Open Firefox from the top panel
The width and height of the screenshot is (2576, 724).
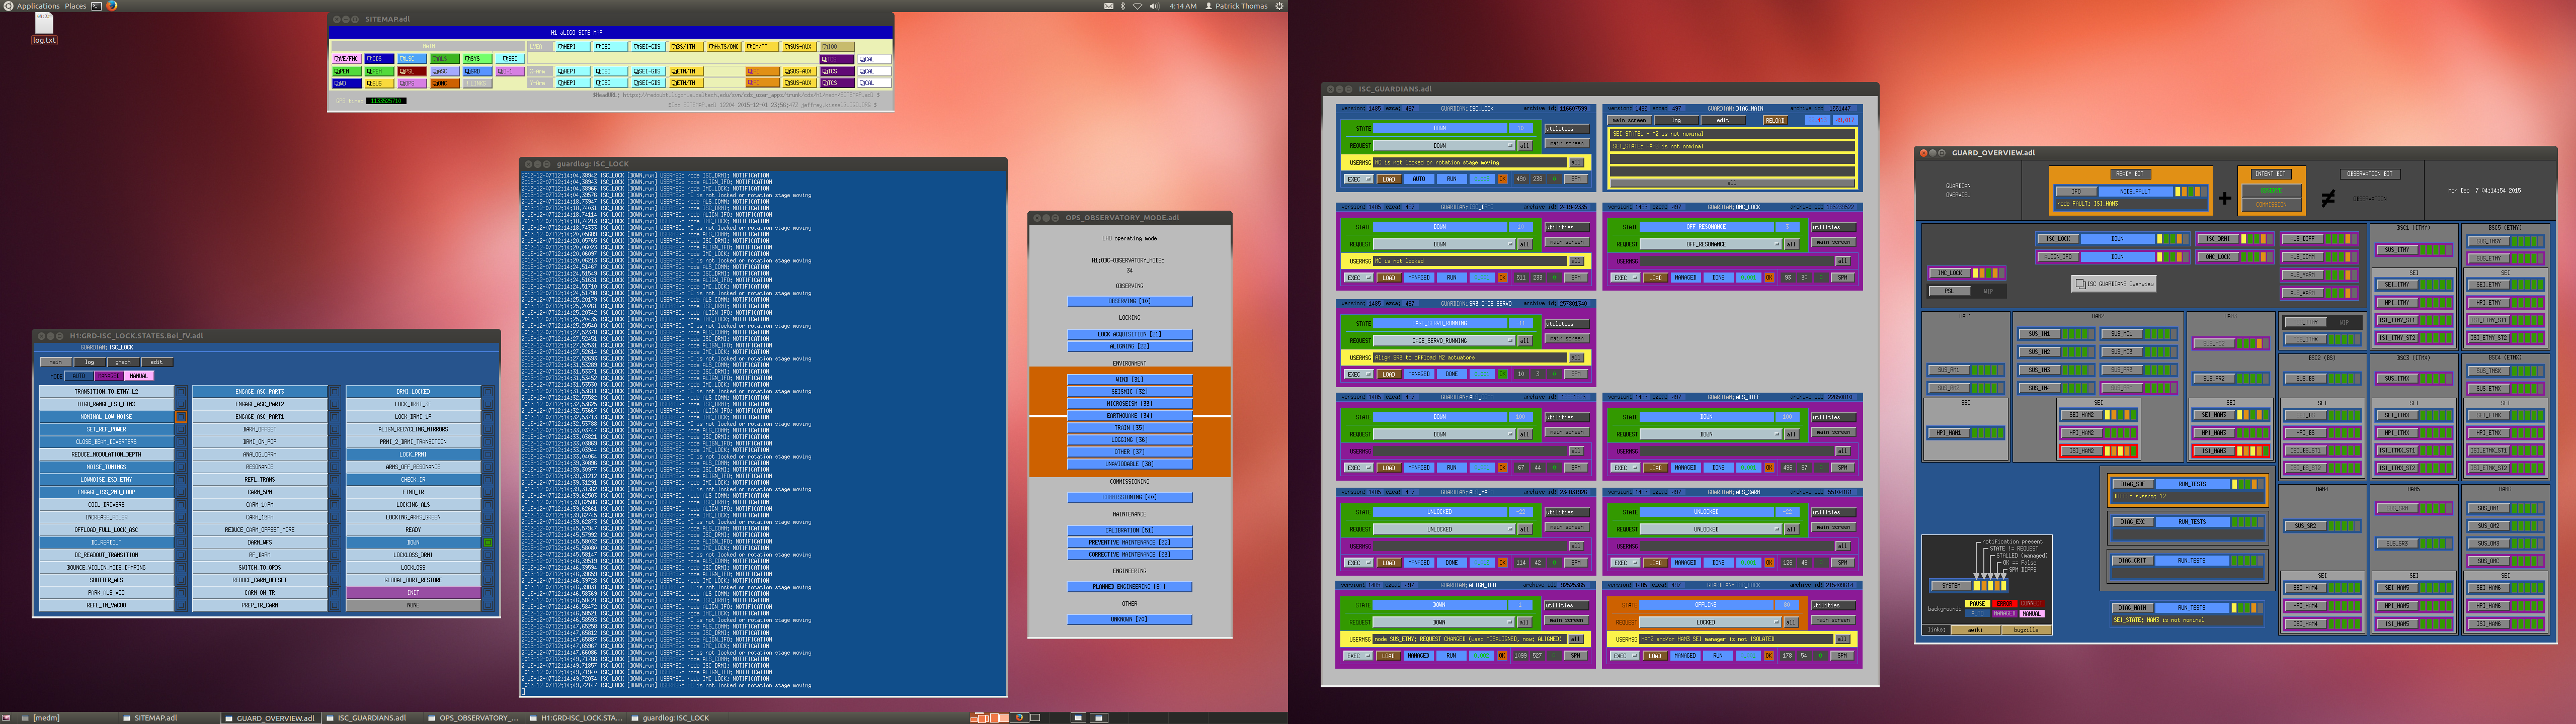coord(112,6)
